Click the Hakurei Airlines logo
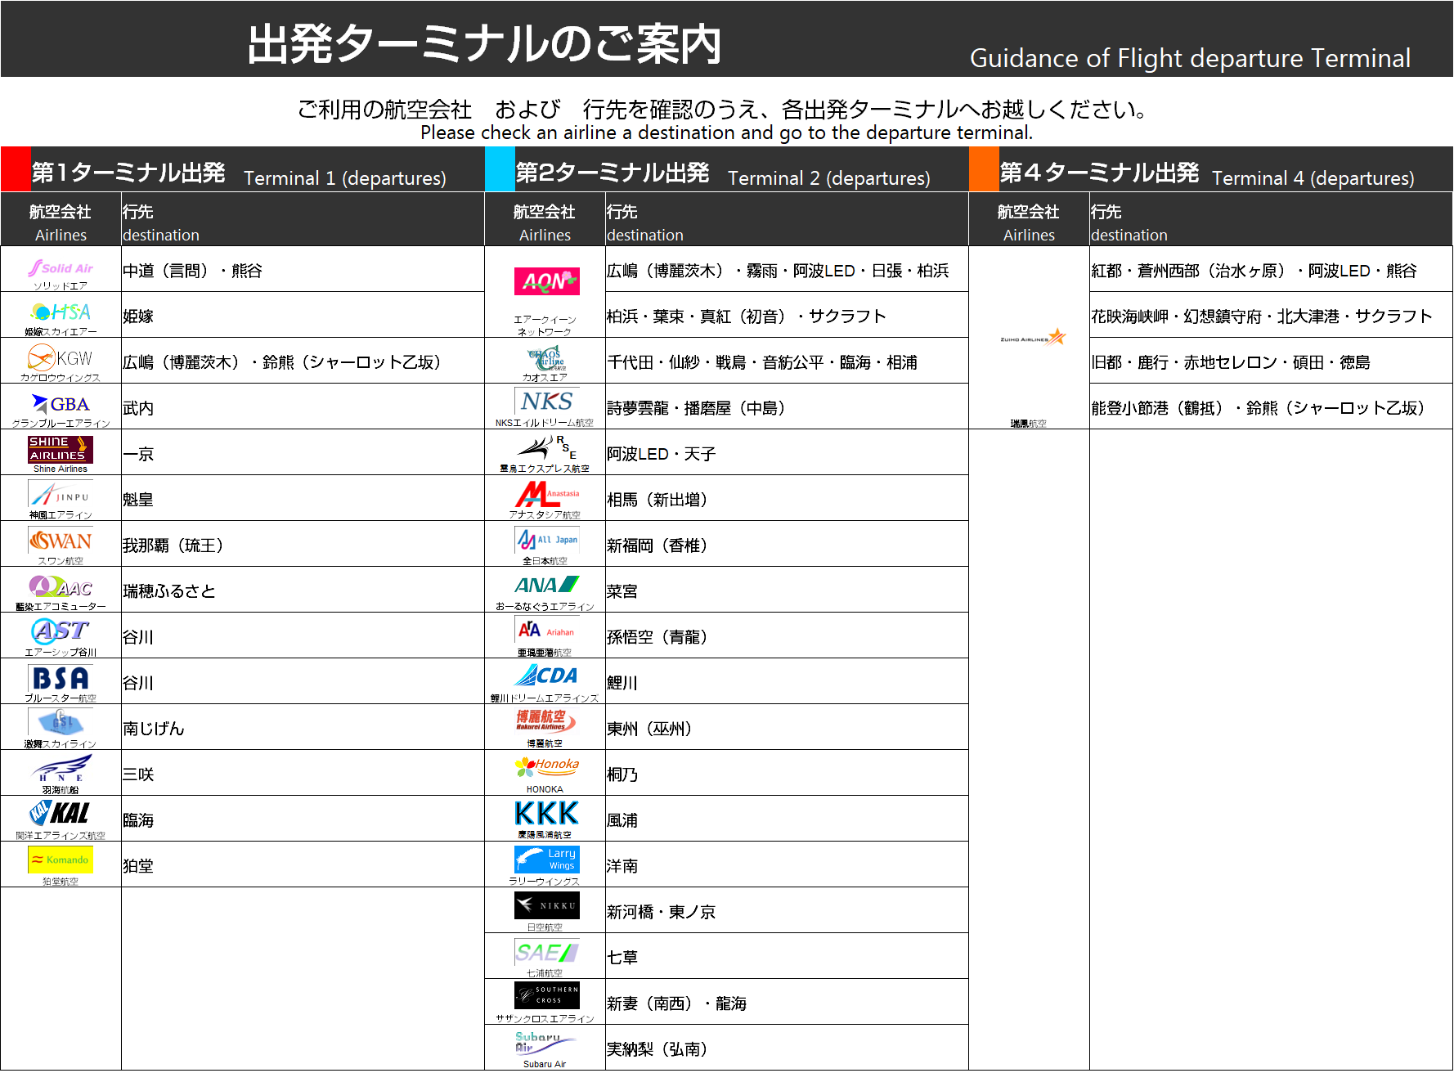Viewport: 1454px width, 1073px height. tap(546, 721)
